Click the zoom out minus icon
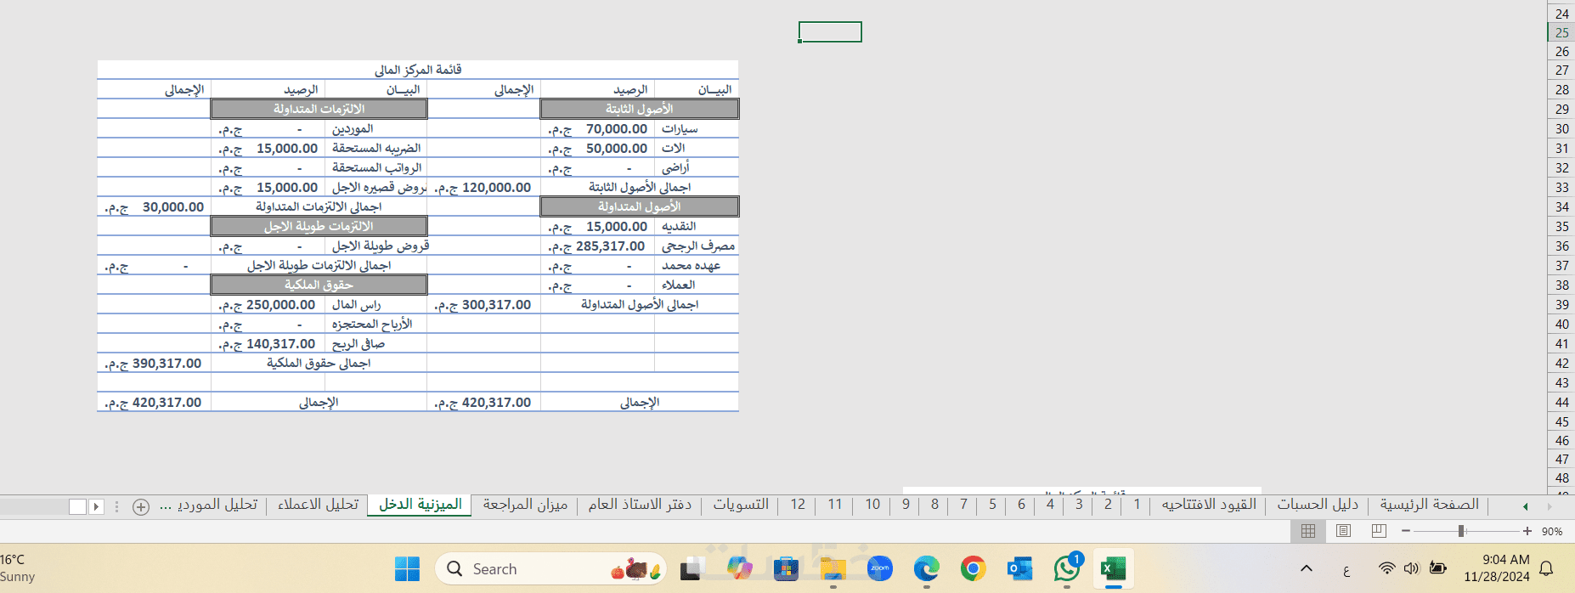The width and height of the screenshot is (1575, 593). coord(1406,531)
